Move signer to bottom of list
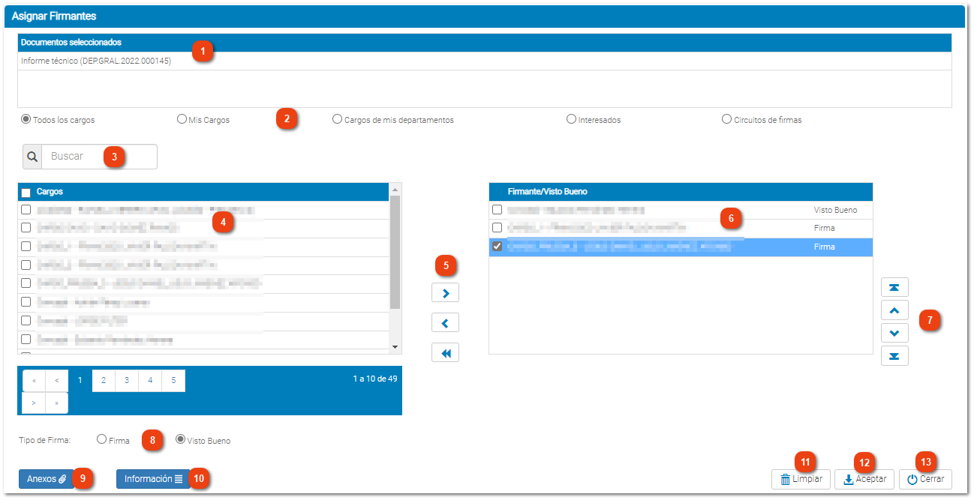The height and width of the screenshot is (500, 974). 894,356
